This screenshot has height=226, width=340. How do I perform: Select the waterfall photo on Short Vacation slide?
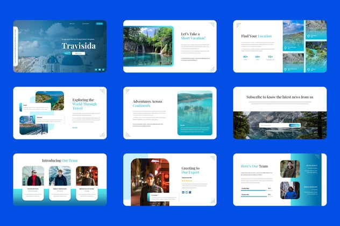click(148, 46)
